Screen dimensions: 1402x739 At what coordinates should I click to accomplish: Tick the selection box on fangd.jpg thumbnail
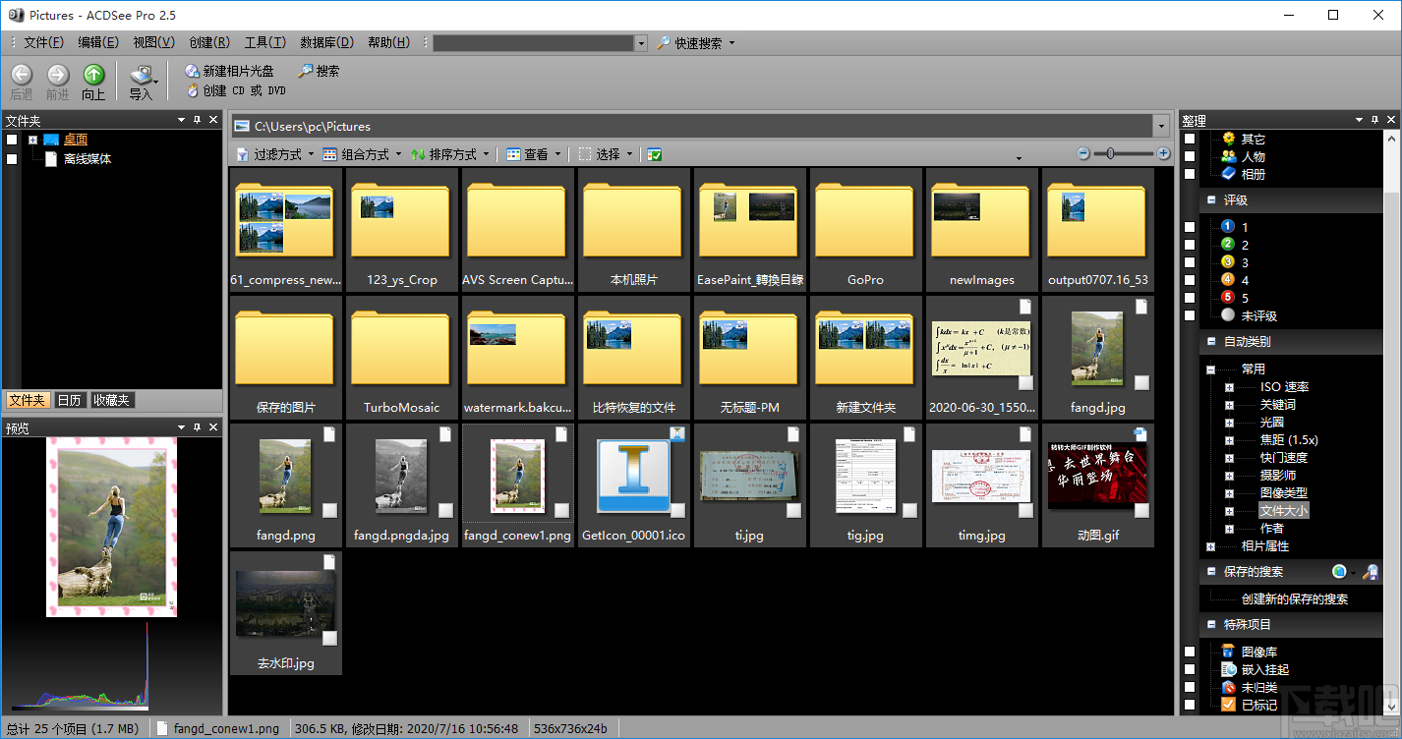pos(1141,382)
